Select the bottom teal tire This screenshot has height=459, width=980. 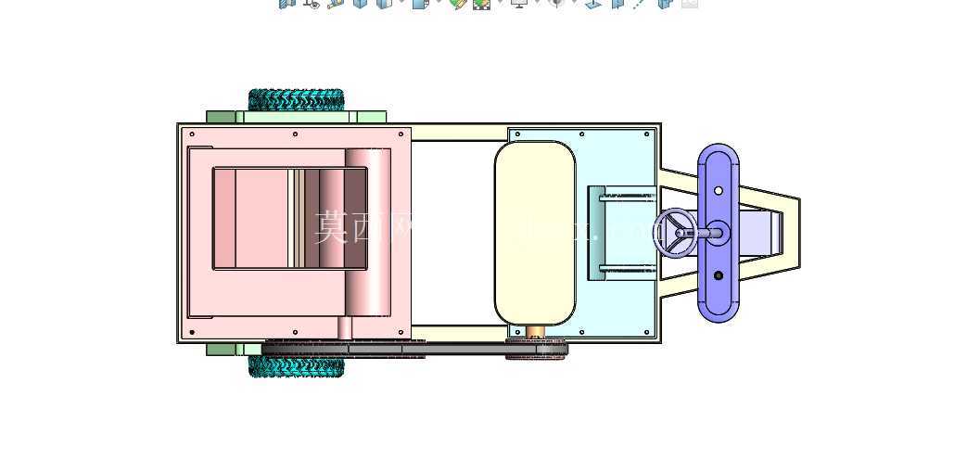click(x=297, y=367)
